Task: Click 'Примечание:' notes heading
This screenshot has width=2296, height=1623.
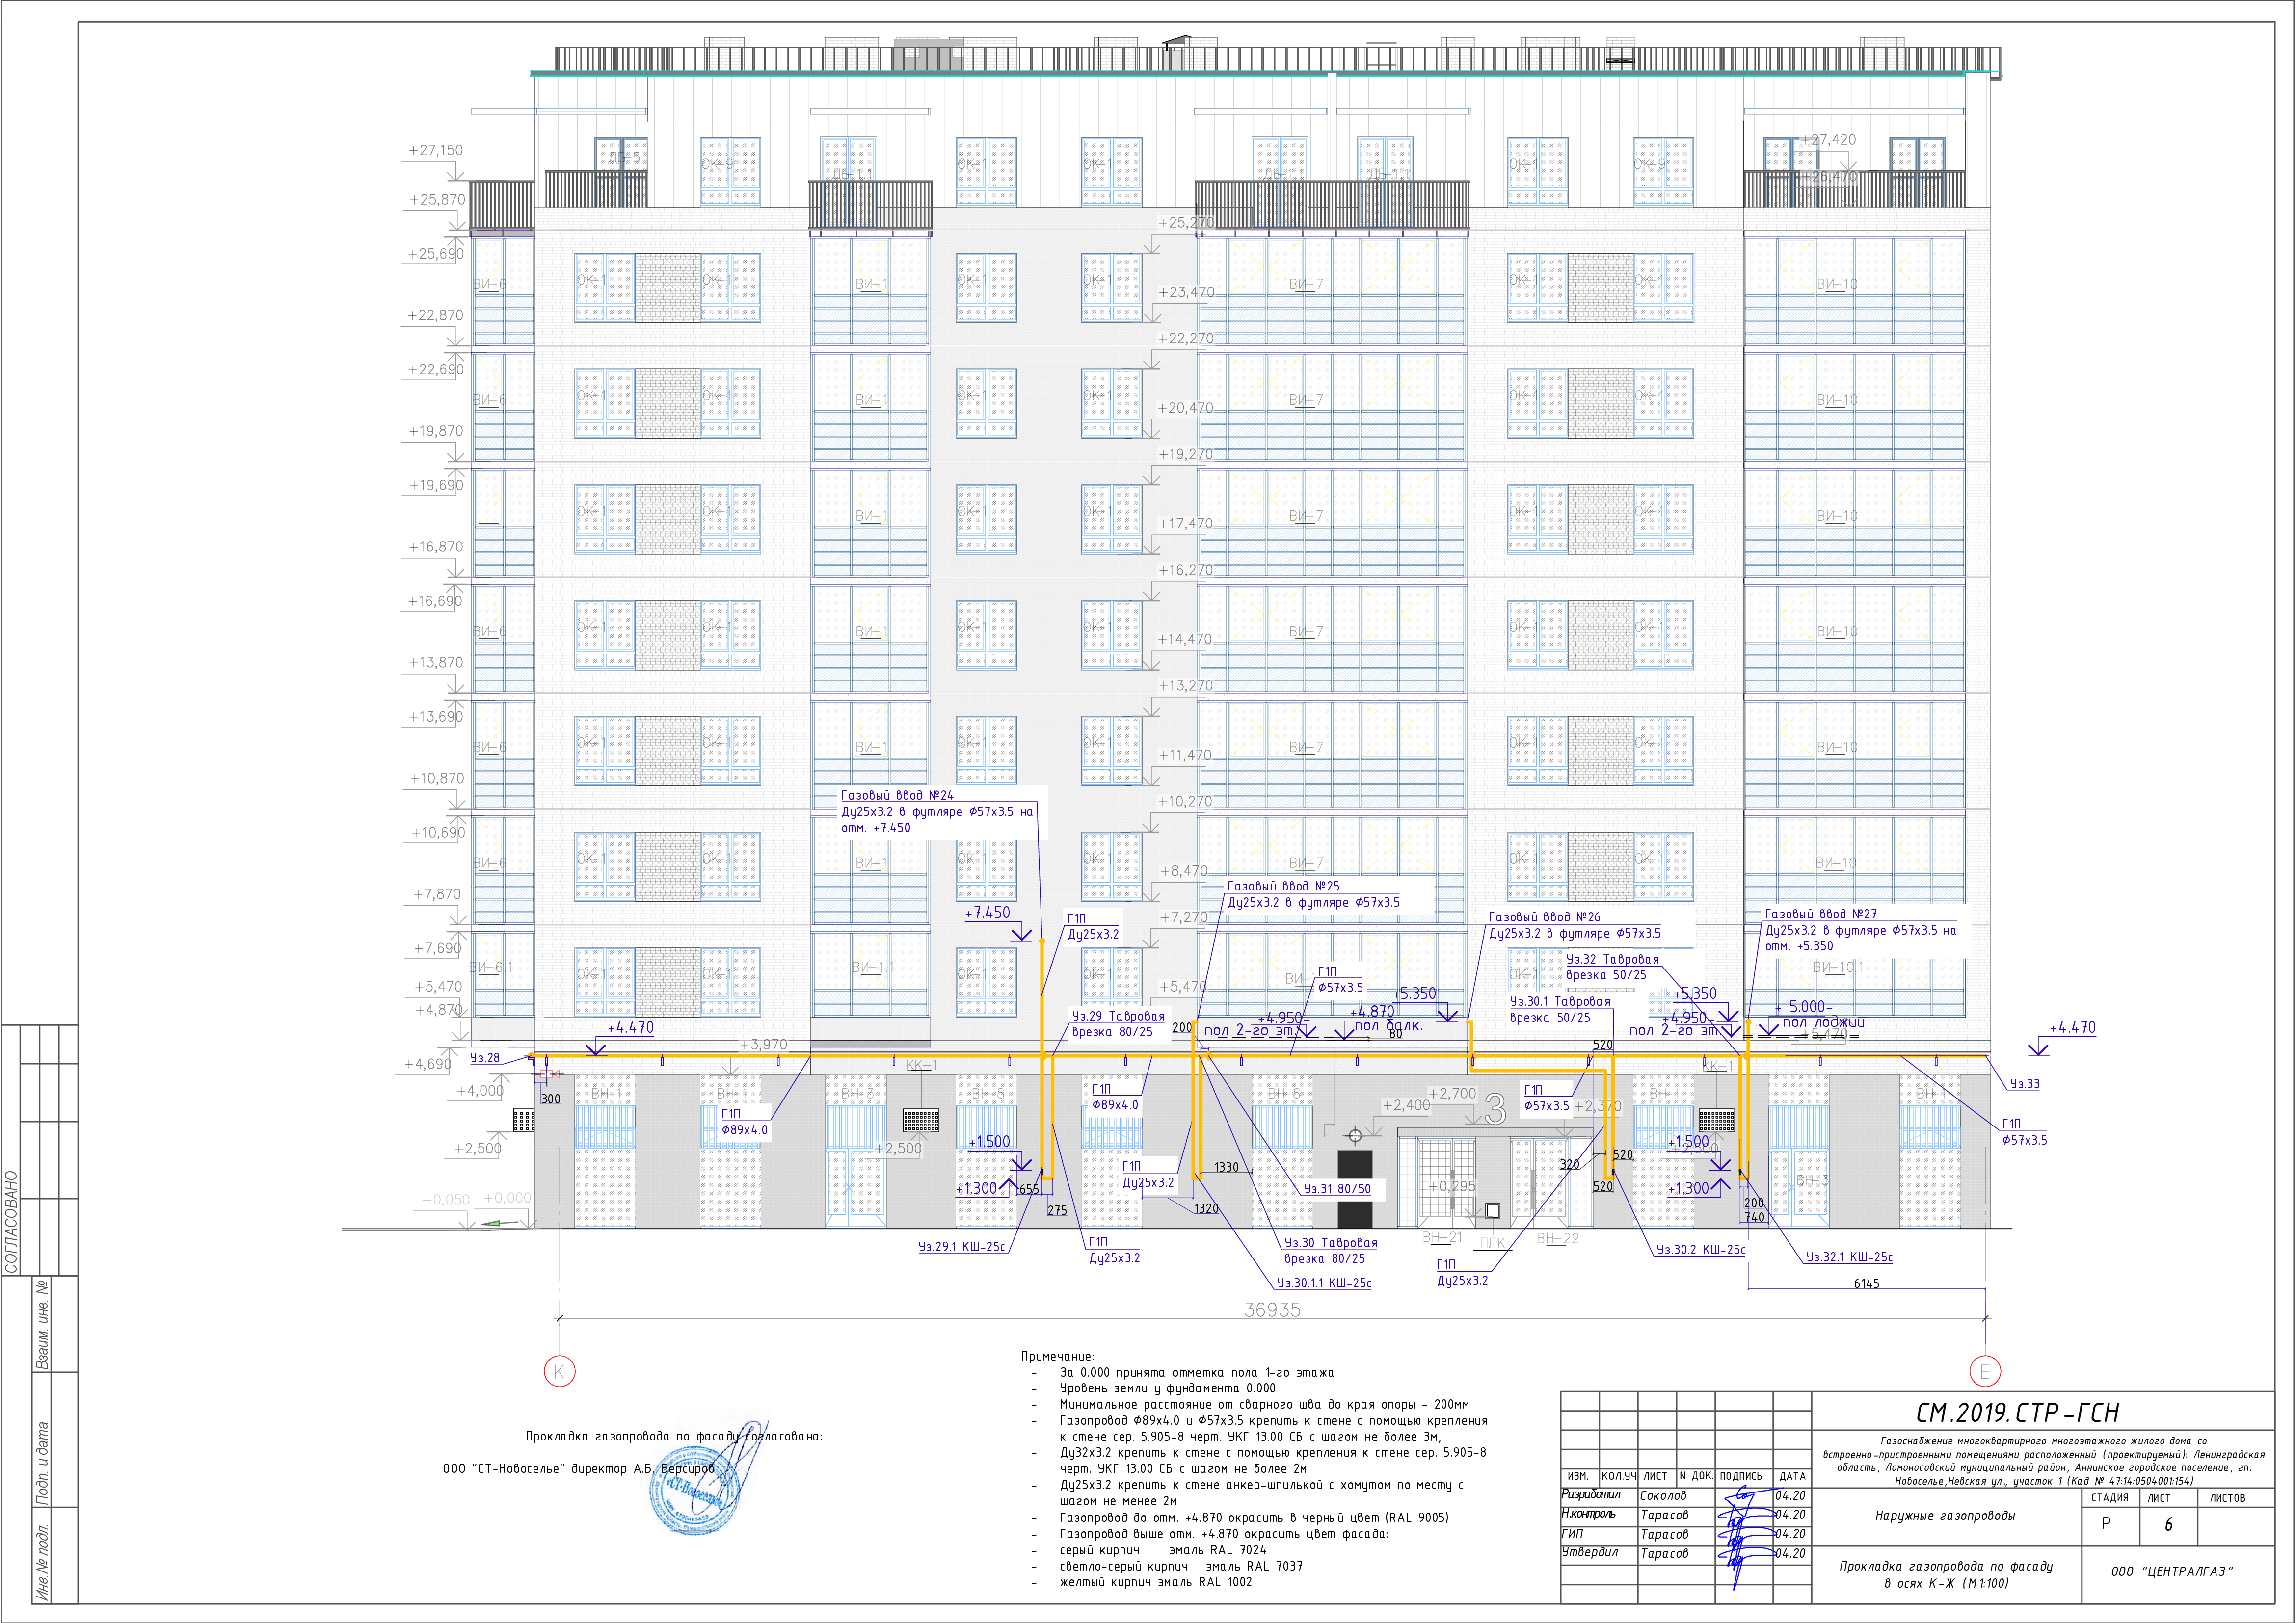Action: tap(1057, 1356)
